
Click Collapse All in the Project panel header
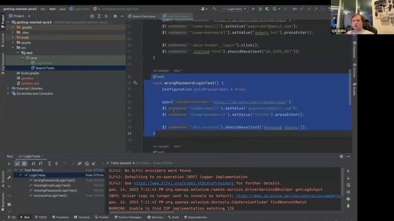click(x=106, y=16)
